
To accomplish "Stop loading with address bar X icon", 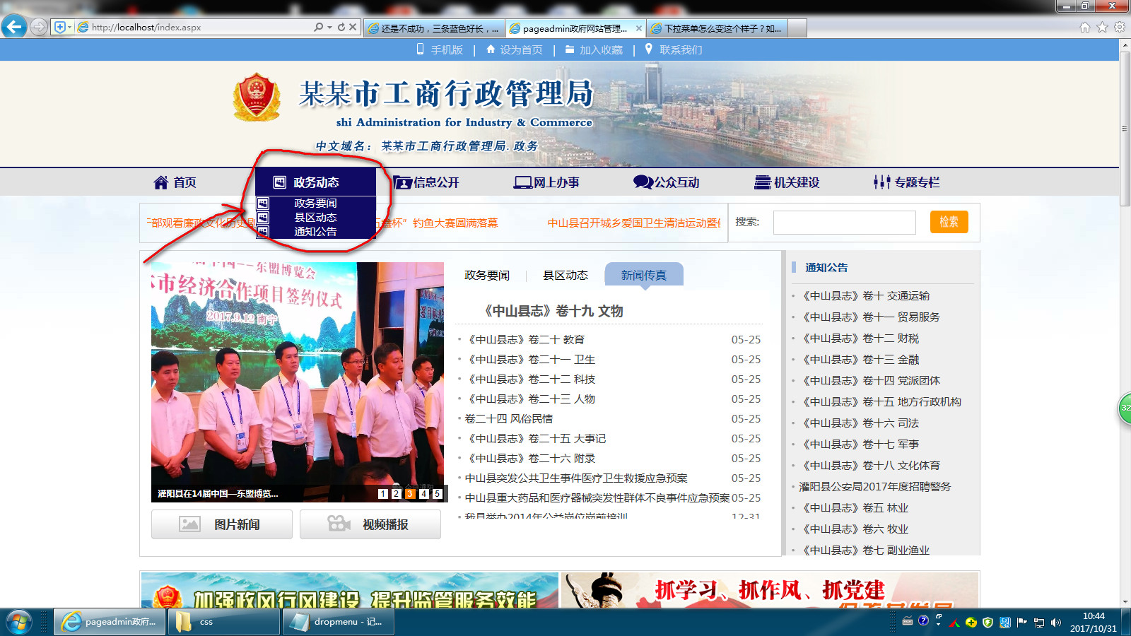I will coord(353,27).
